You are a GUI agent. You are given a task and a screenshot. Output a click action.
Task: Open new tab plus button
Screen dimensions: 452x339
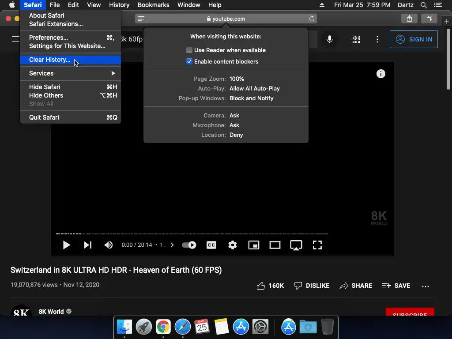(x=446, y=22)
